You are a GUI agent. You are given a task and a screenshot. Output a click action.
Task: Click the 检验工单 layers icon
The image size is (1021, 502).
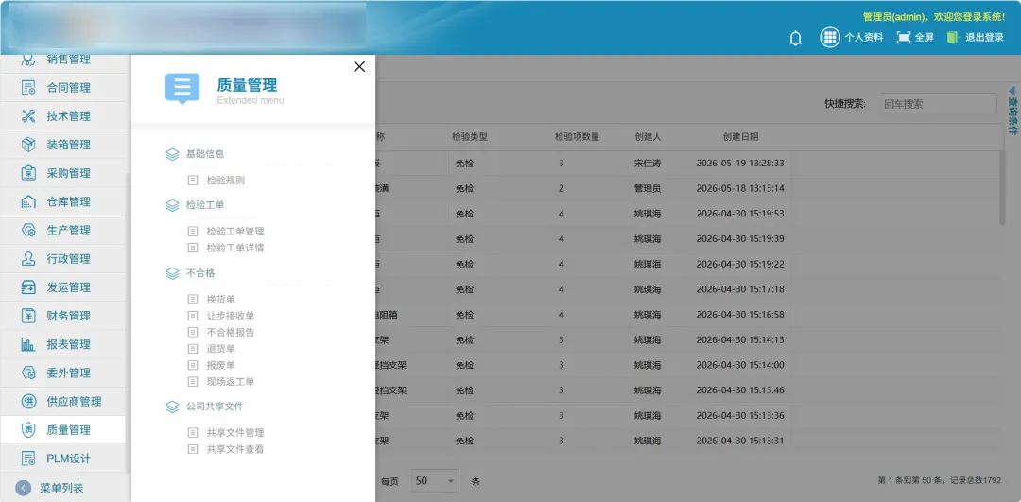tap(172, 205)
